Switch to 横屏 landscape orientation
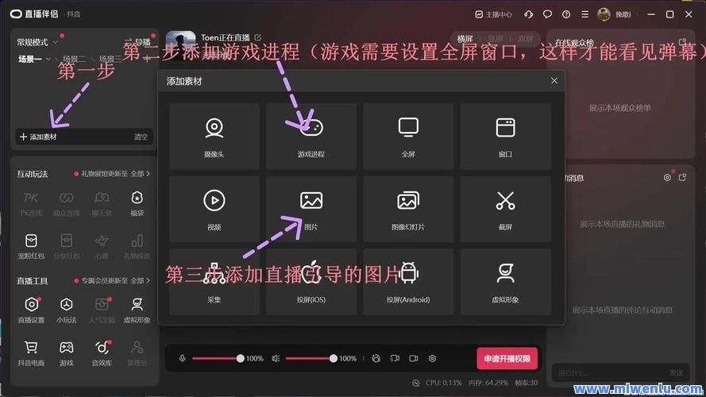The width and height of the screenshot is (706, 397). (x=464, y=38)
